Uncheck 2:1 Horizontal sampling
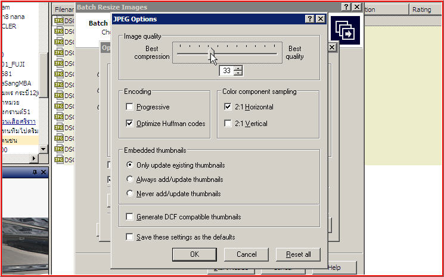The image size is (444, 277). point(228,107)
